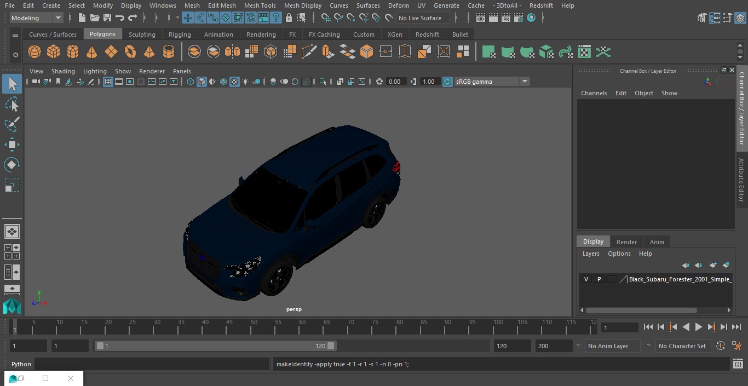Toggle the viewport grid display button

tap(108, 82)
